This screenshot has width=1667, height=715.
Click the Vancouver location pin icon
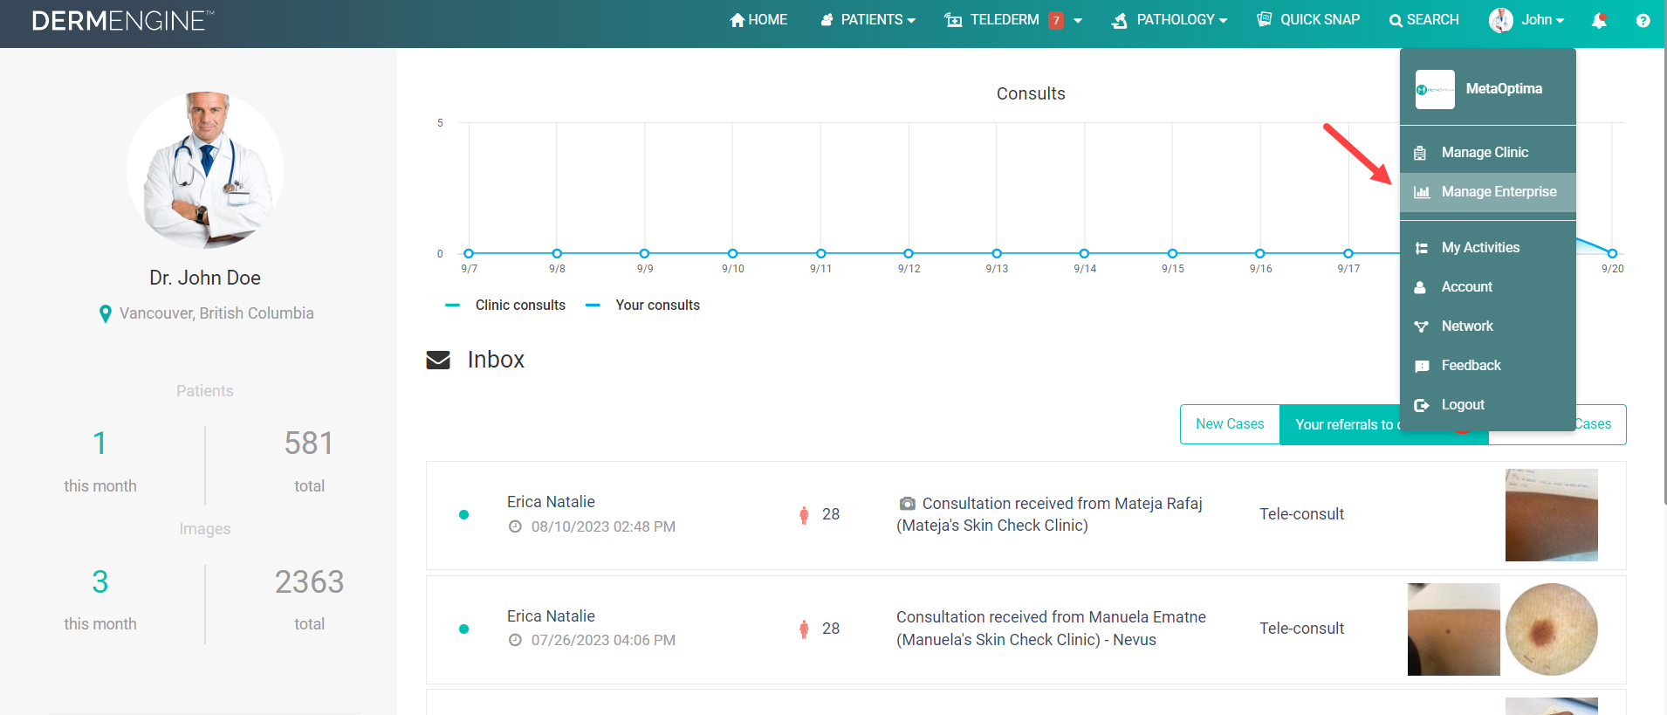[106, 313]
